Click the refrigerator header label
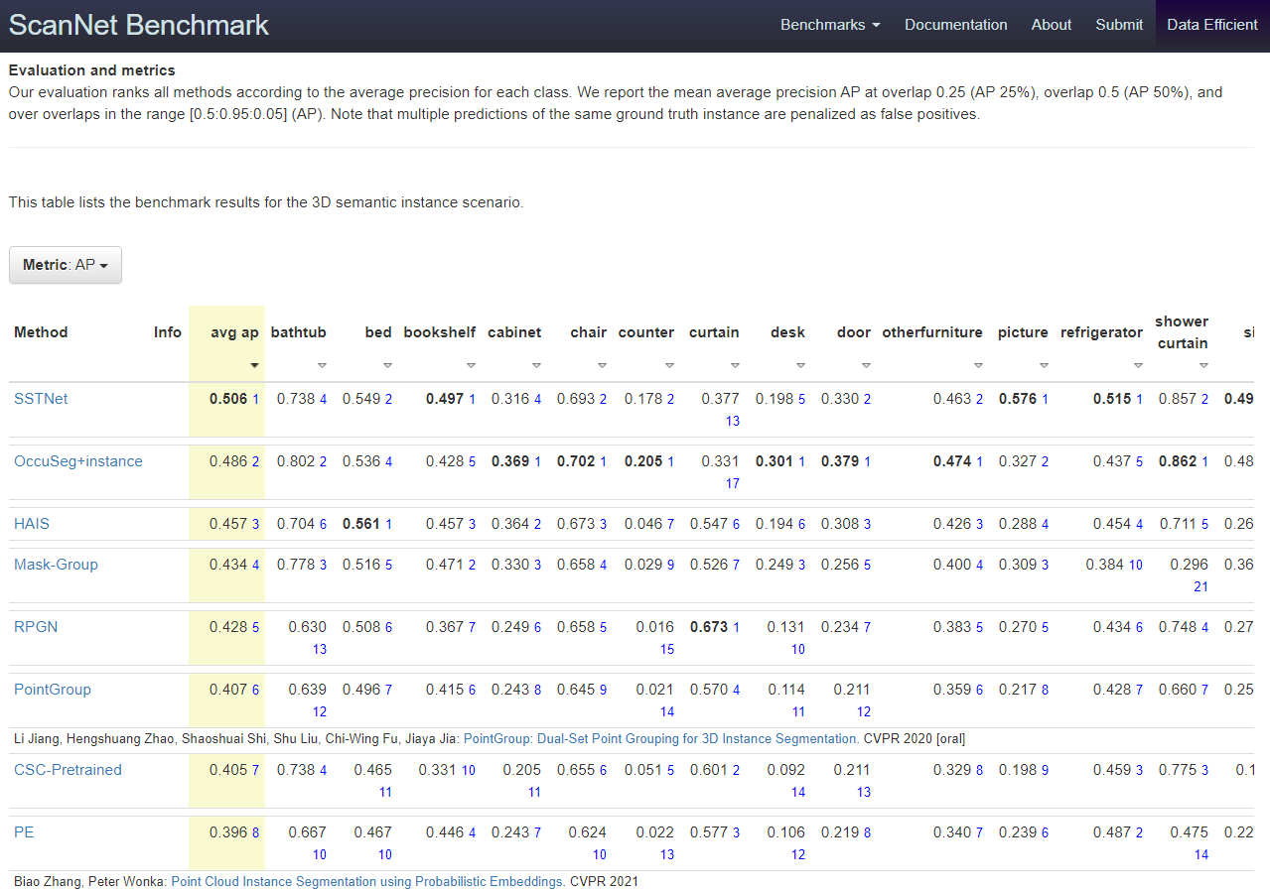Viewport: 1270px width, 892px height. click(x=1101, y=332)
